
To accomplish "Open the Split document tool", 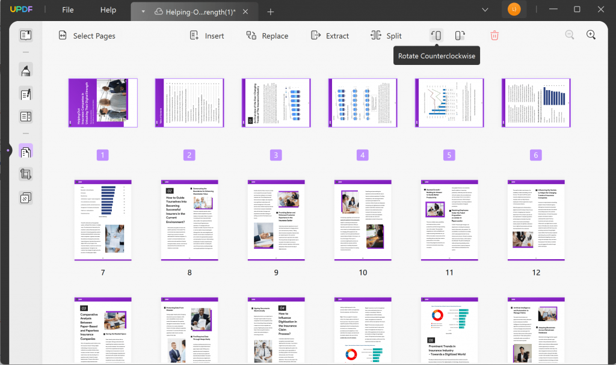I will click(x=386, y=35).
